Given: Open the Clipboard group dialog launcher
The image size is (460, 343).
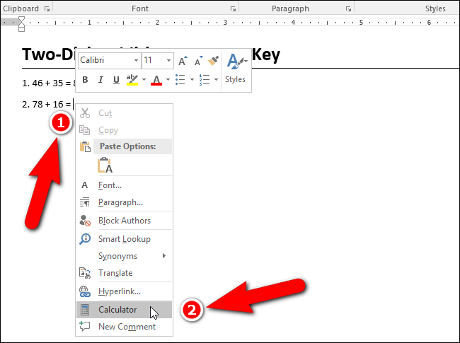Looking at the screenshot, I should [47, 8].
